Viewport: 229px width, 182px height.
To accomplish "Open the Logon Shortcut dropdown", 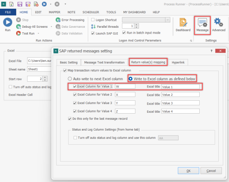I will [x=167, y=19].
